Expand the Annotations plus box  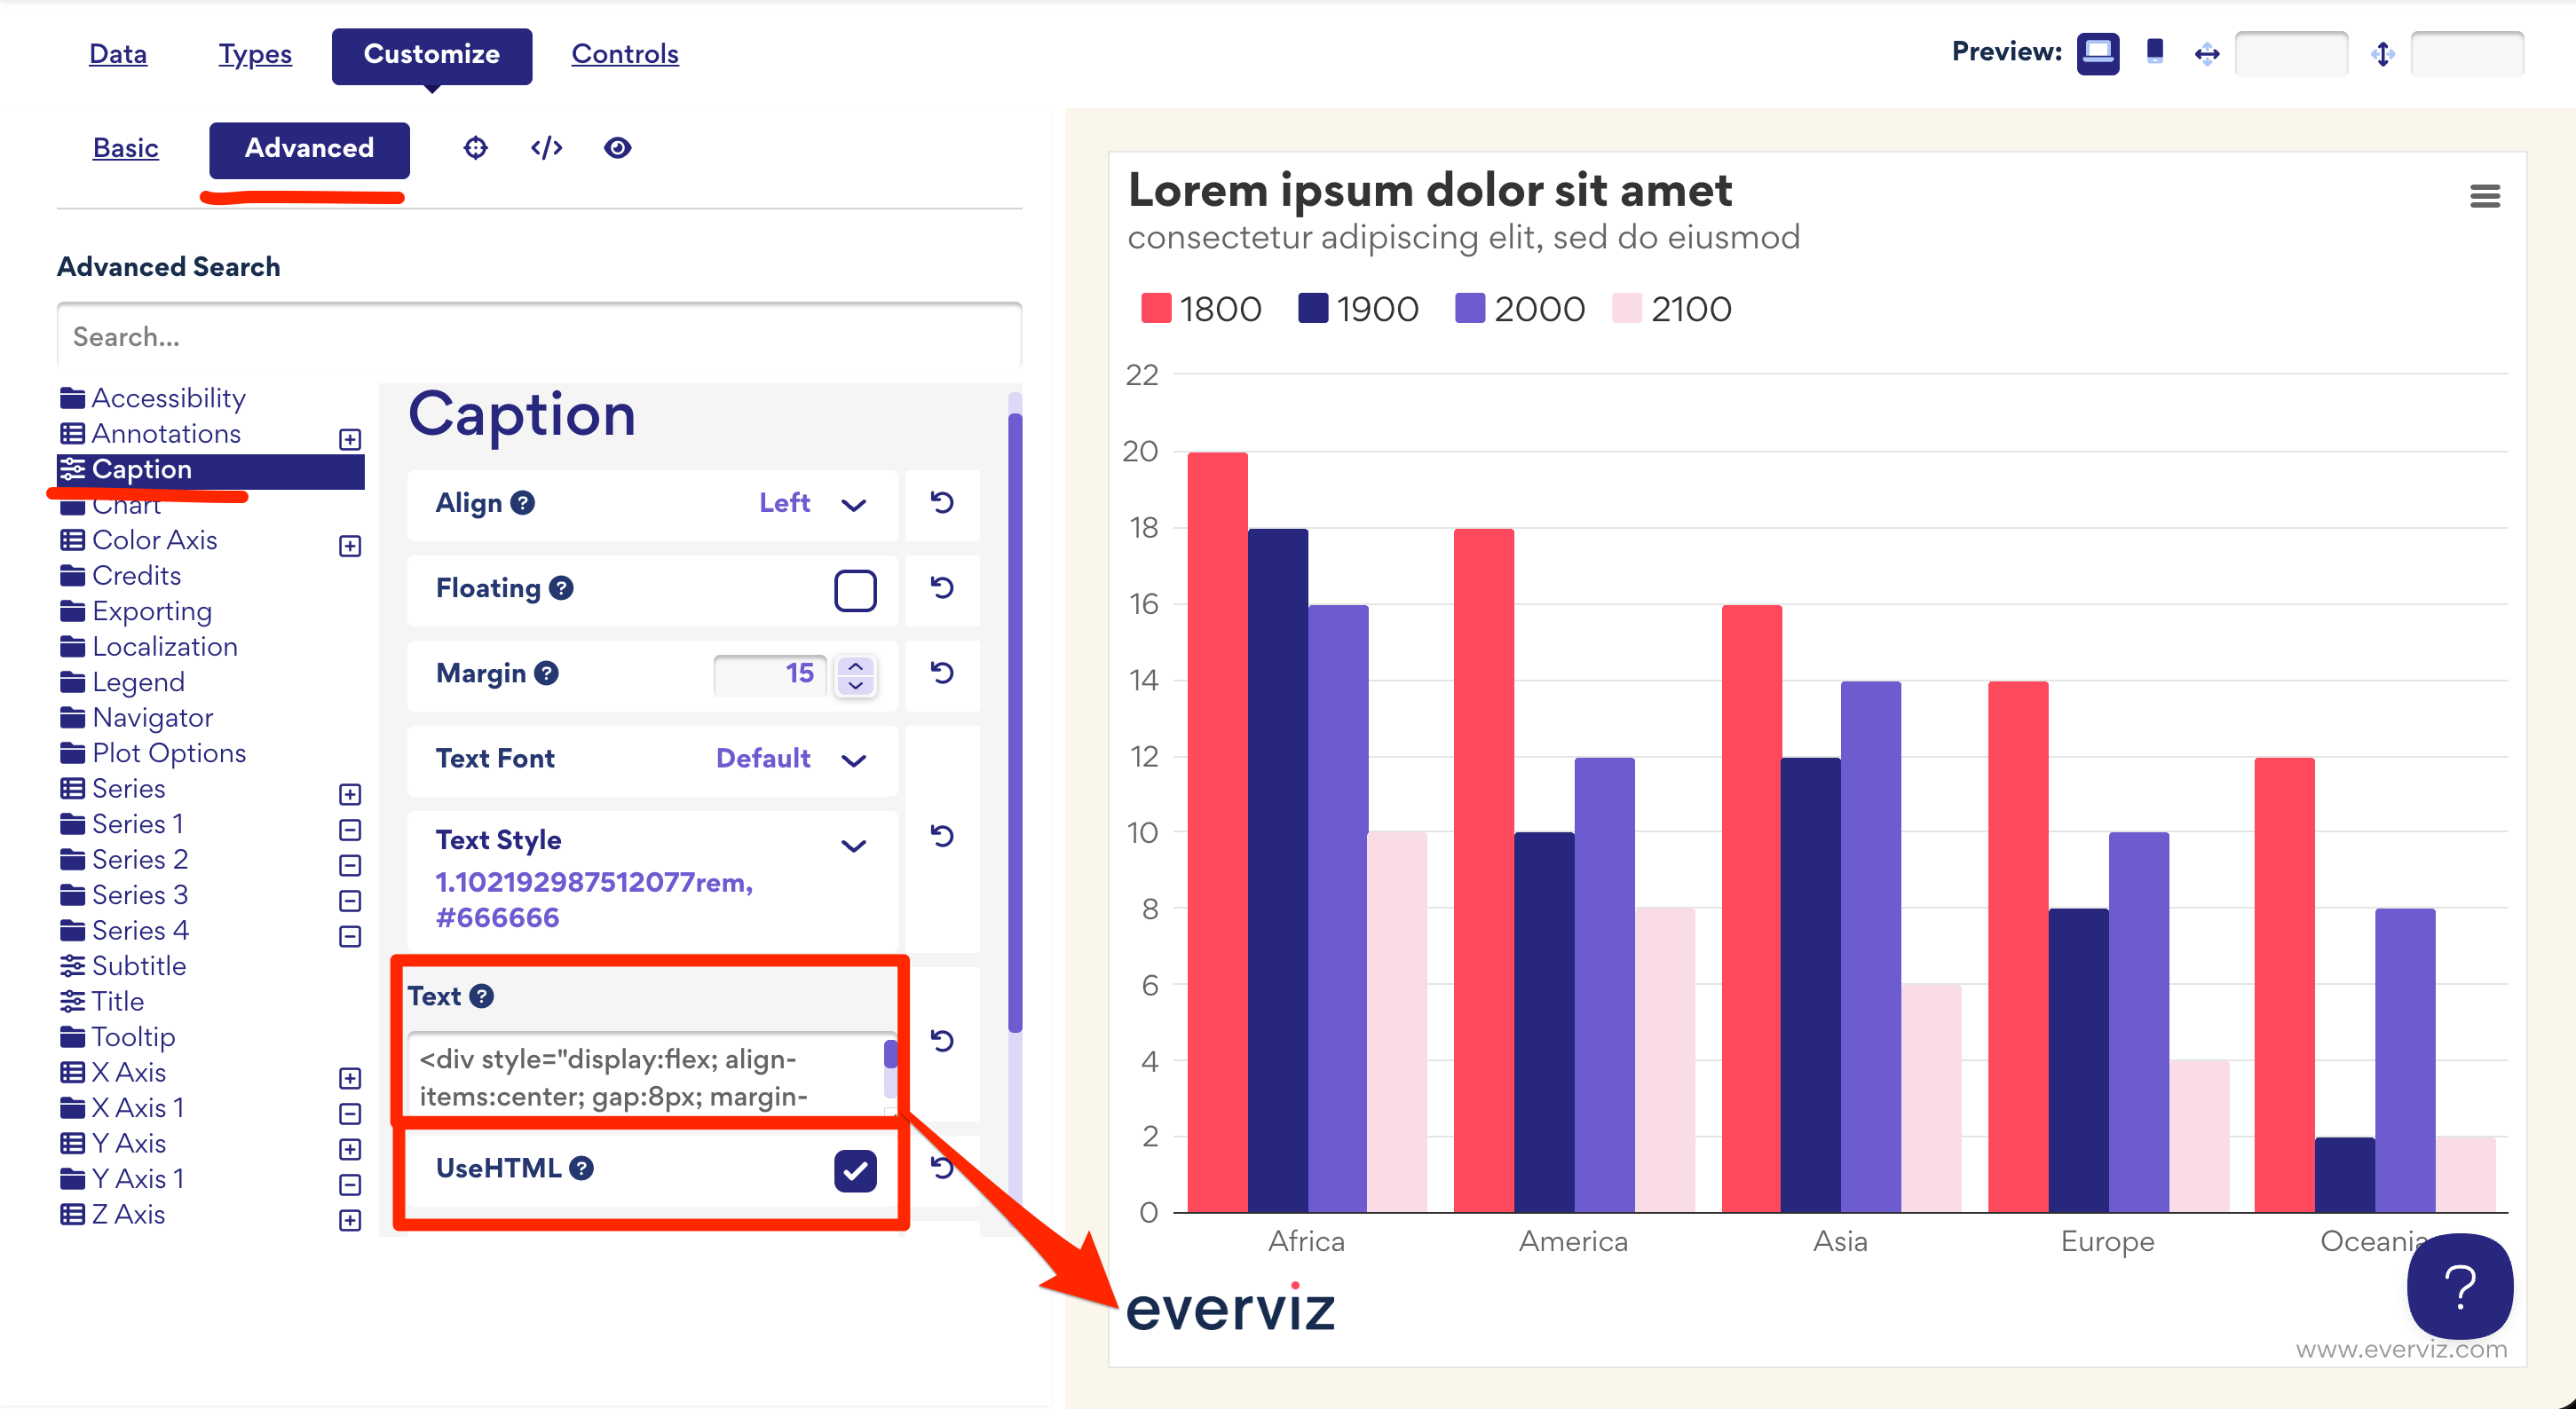350,438
